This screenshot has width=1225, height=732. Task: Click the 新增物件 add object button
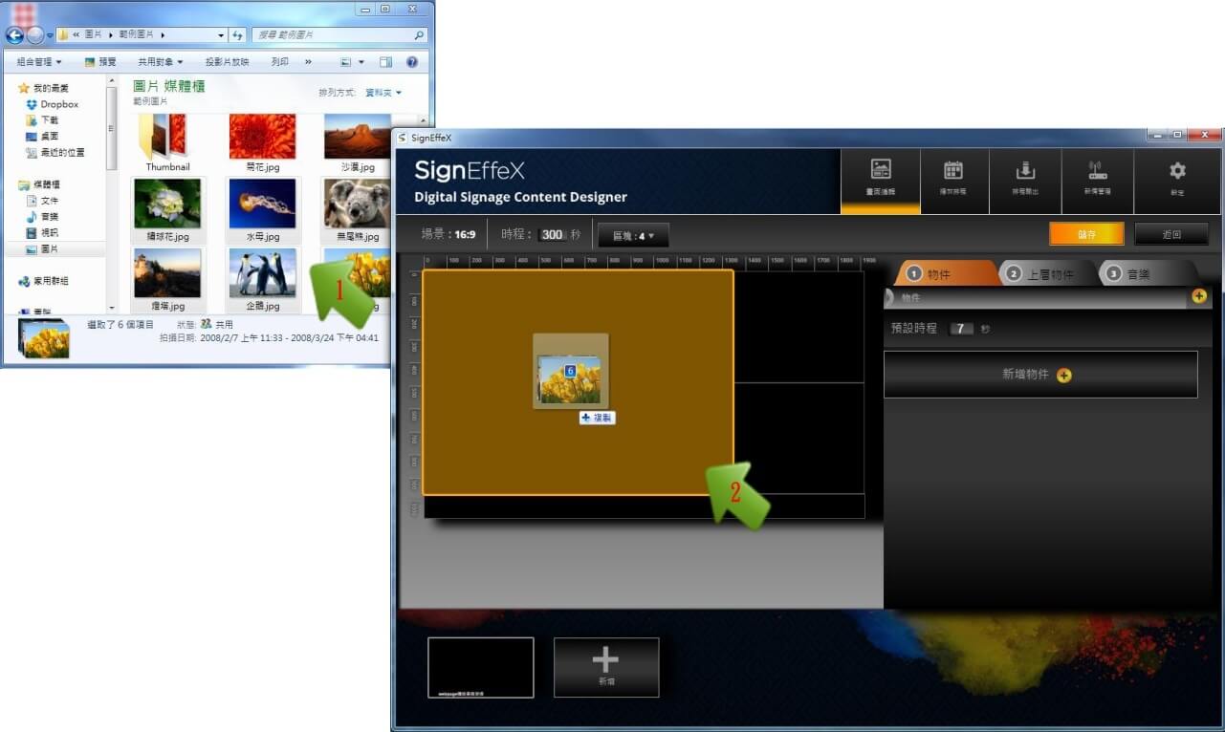[x=1039, y=375]
